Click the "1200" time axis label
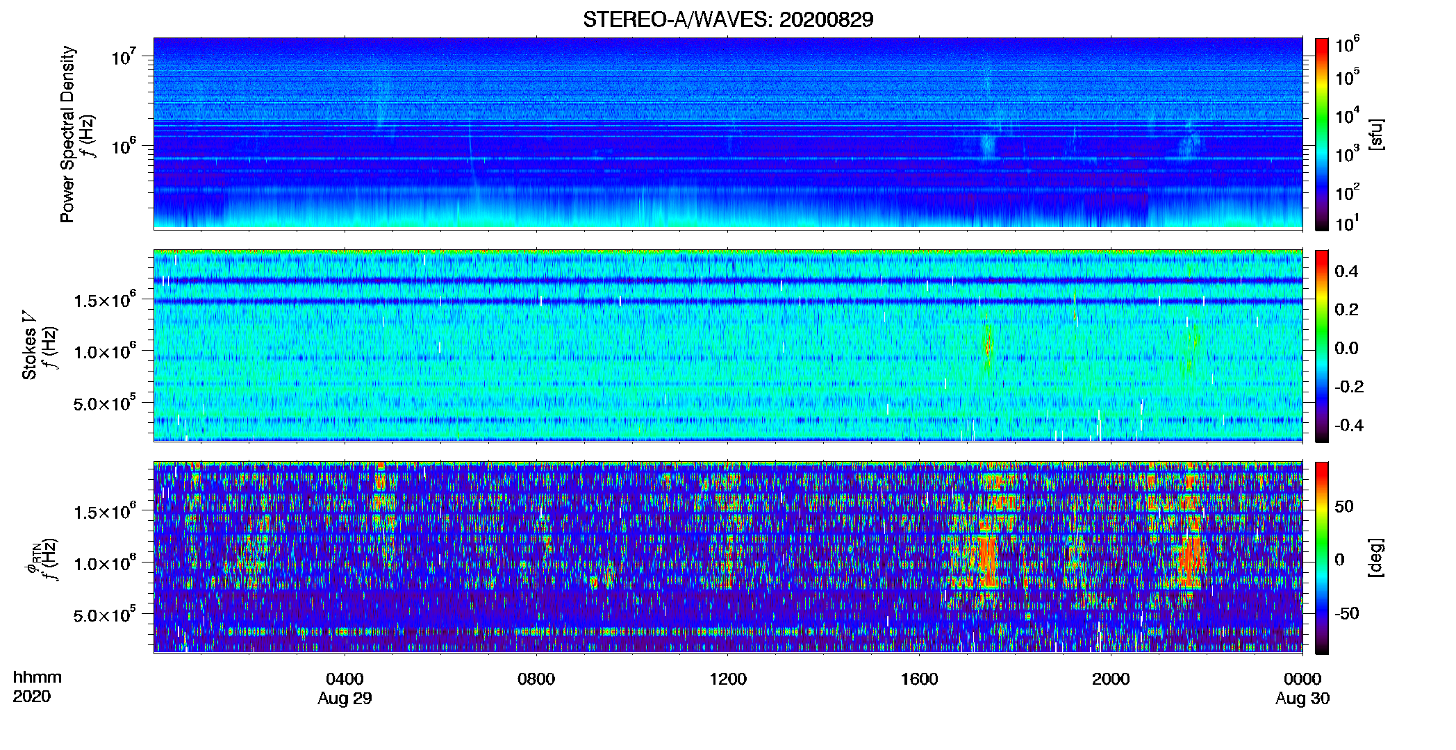 coord(728,678)
